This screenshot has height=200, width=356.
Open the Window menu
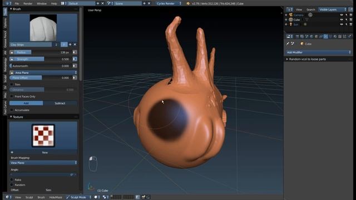click(x=42, y=4)
